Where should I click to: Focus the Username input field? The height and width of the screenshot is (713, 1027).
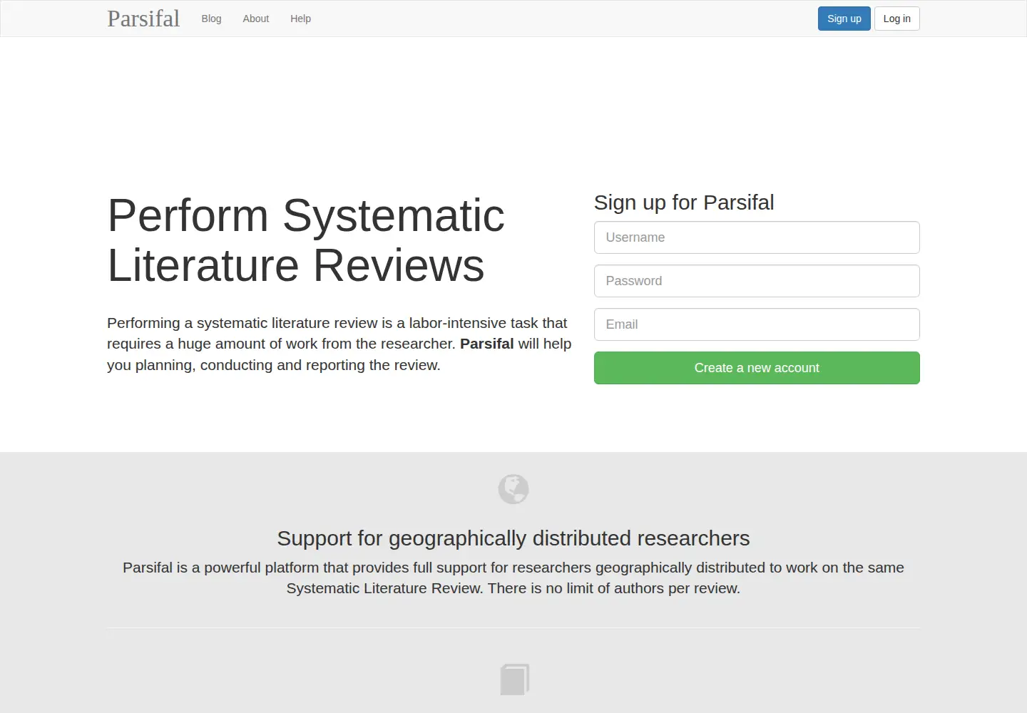(x=757, y=237)
